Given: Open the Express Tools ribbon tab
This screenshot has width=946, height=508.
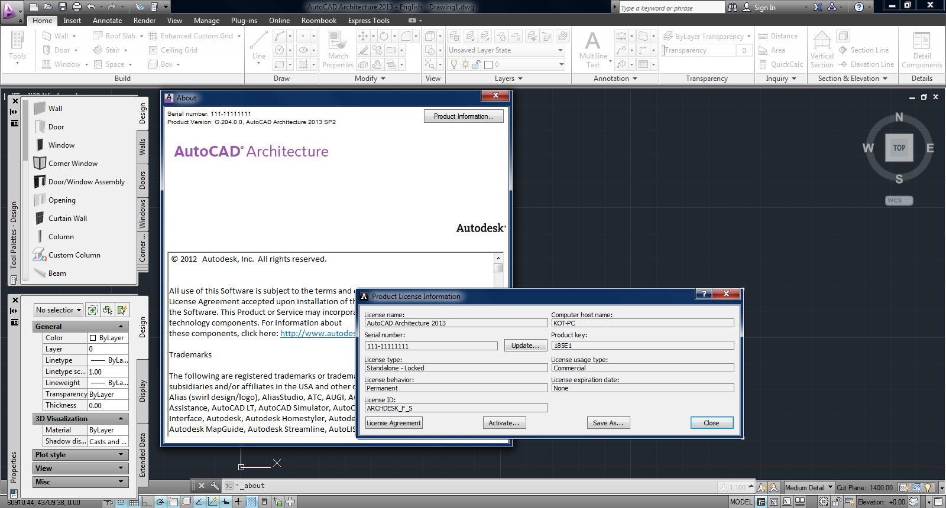Looking at the screenshot, I should [x=369, y=21].
